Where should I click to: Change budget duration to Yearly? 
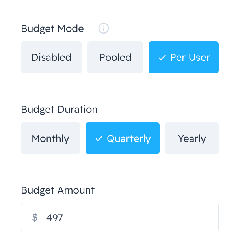(x=192, y=138)
